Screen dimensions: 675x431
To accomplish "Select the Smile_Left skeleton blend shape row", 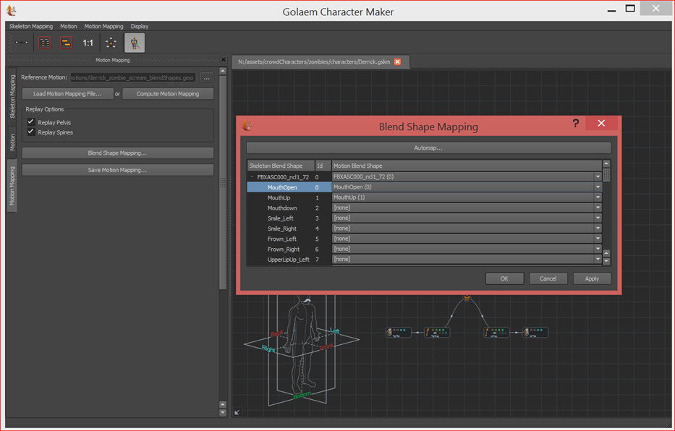I will (289, 218).
